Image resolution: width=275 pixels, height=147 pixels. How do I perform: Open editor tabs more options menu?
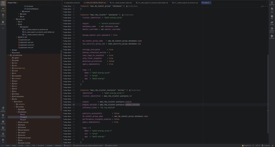pyautogui.click(x=266, y=3)
